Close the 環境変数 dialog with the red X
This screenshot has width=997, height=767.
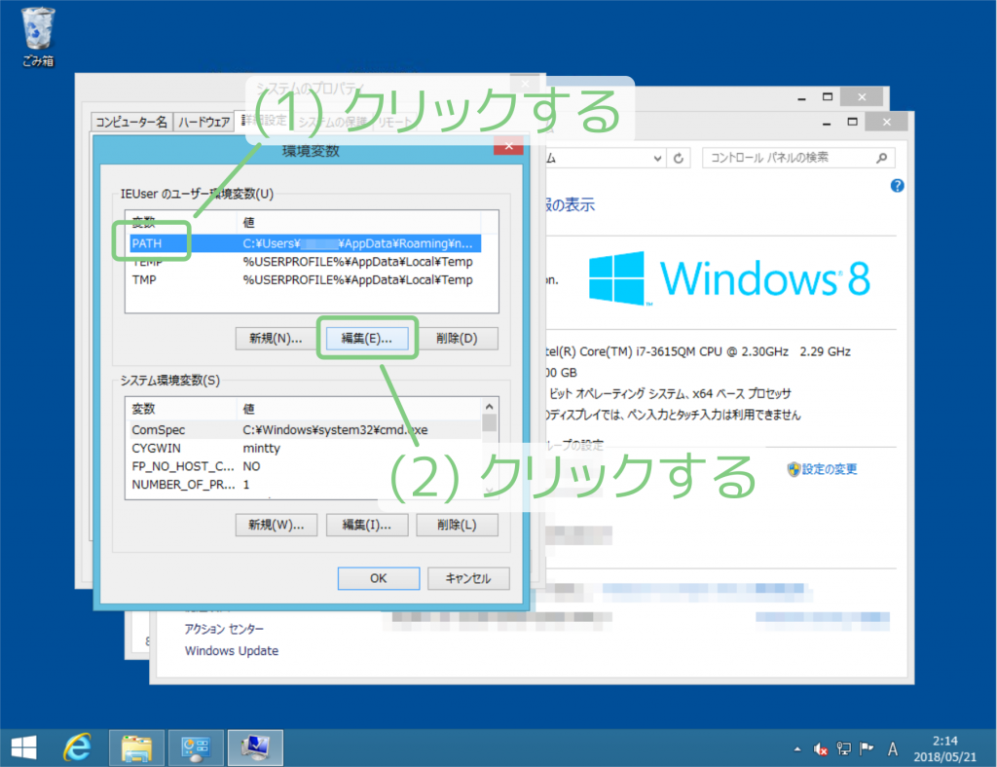click(508, 146)
